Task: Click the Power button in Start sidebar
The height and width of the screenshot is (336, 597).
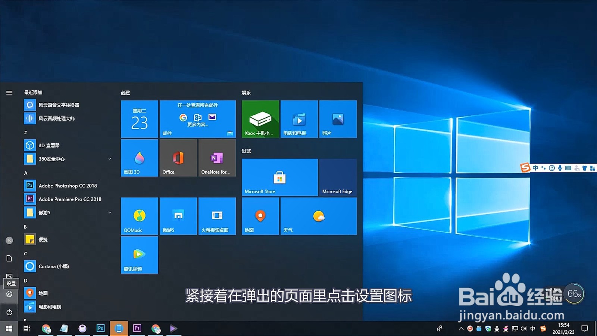Action: pyautogui.click(x=9, y=312)
